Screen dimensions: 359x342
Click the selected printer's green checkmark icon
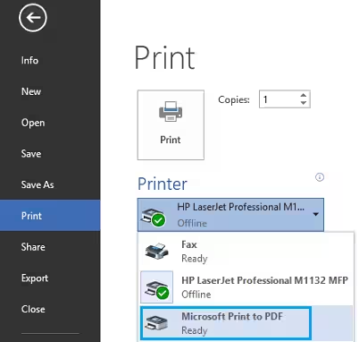(159, 220)
